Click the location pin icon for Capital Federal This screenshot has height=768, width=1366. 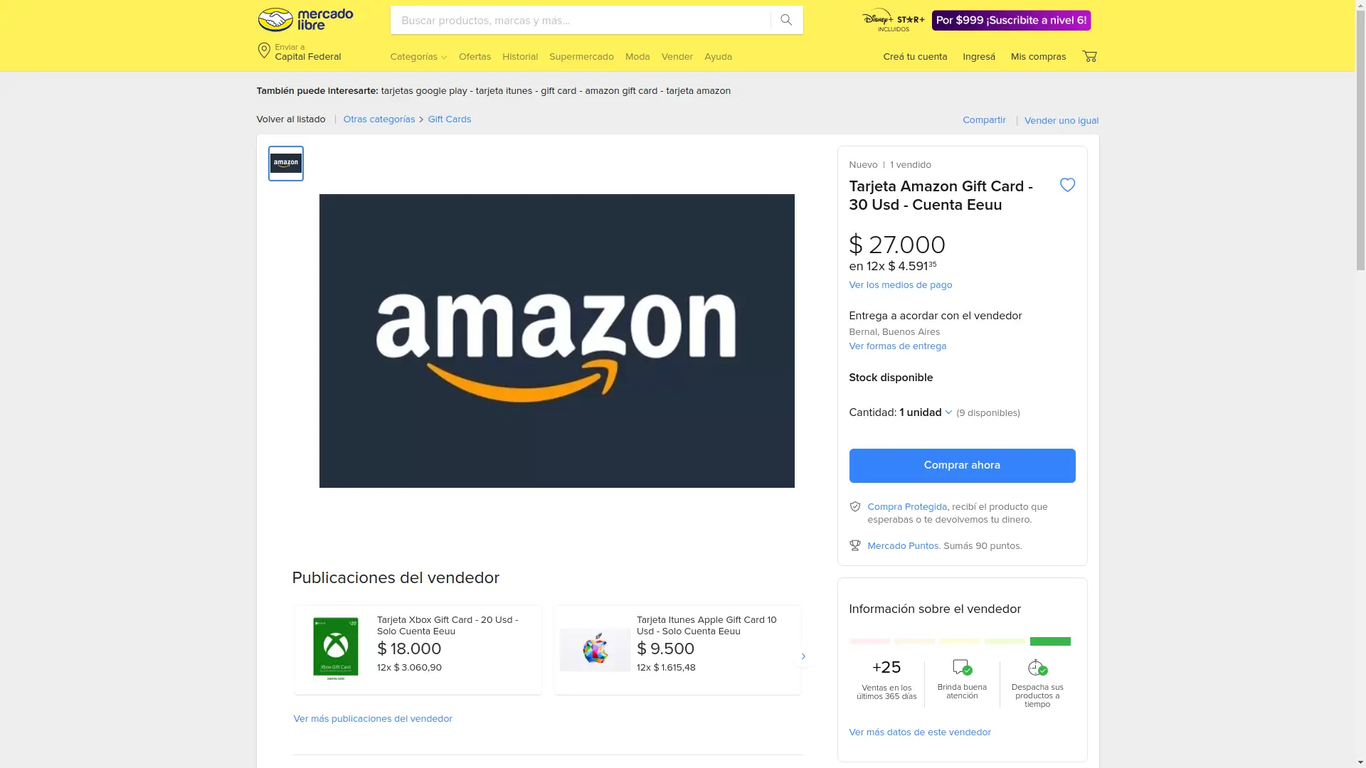[264, 51]
